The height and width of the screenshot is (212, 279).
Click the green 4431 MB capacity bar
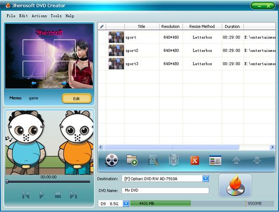pyautogui.click(x=160, y=204)
